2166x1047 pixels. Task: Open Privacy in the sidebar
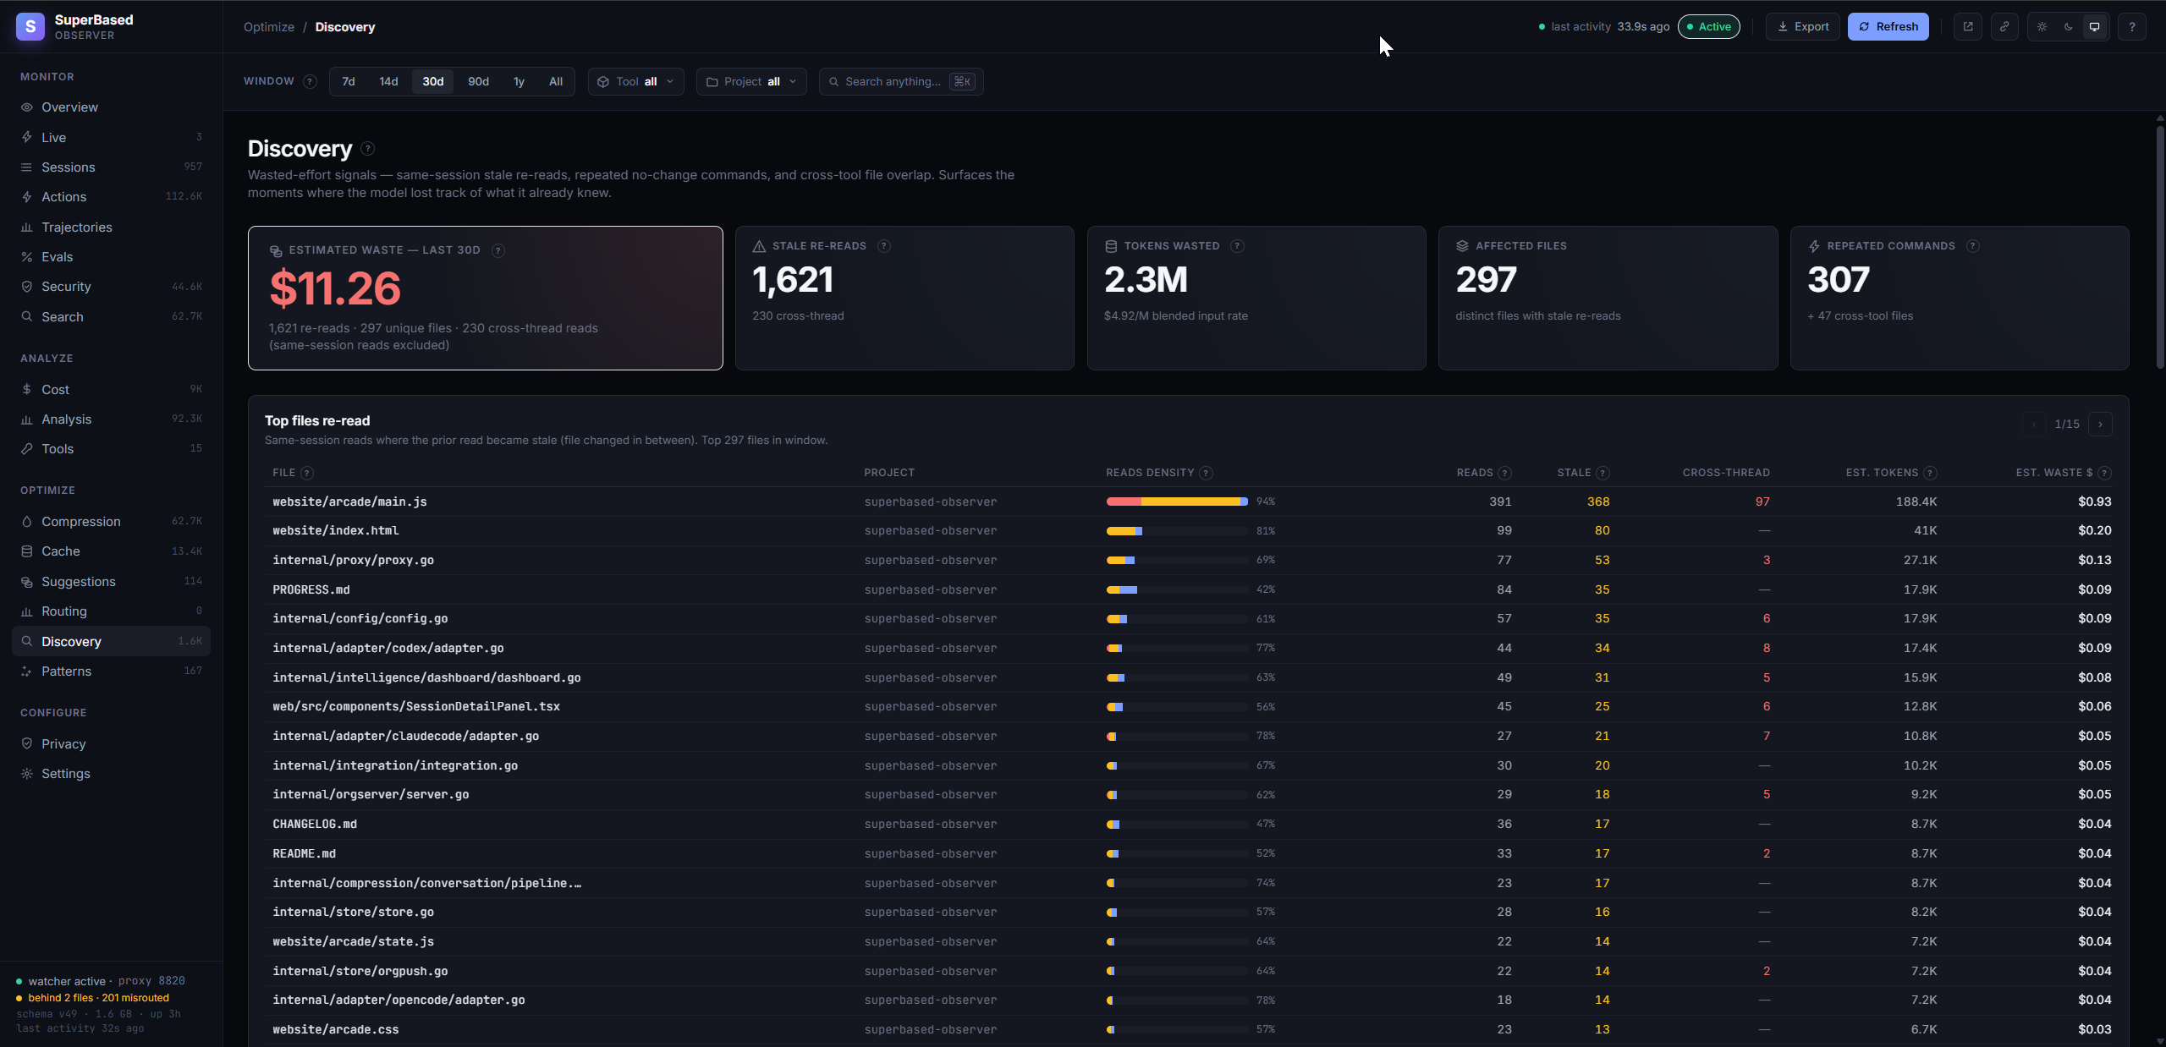tap(111, 743)
